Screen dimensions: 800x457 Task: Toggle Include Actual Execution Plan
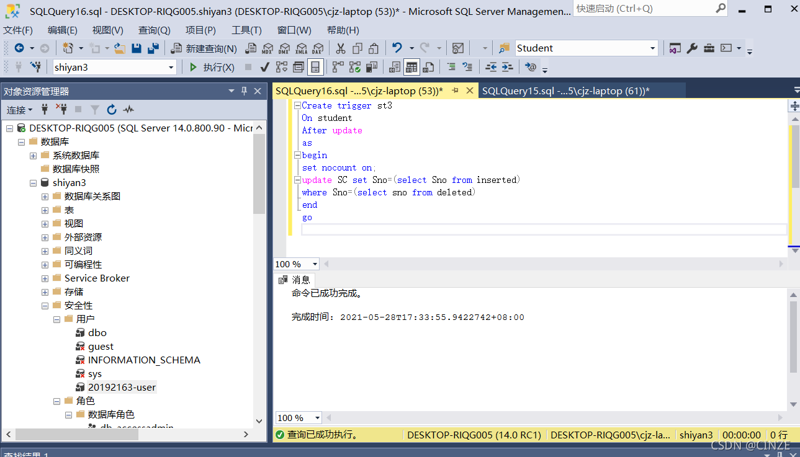tap(338, 67)
